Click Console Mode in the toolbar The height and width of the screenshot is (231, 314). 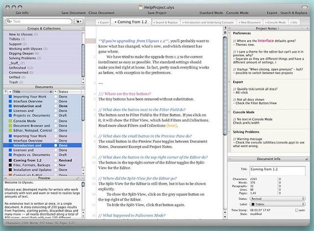click(237, 13)
